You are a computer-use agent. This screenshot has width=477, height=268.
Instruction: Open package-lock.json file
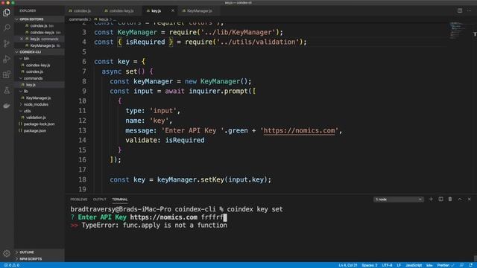40,124
